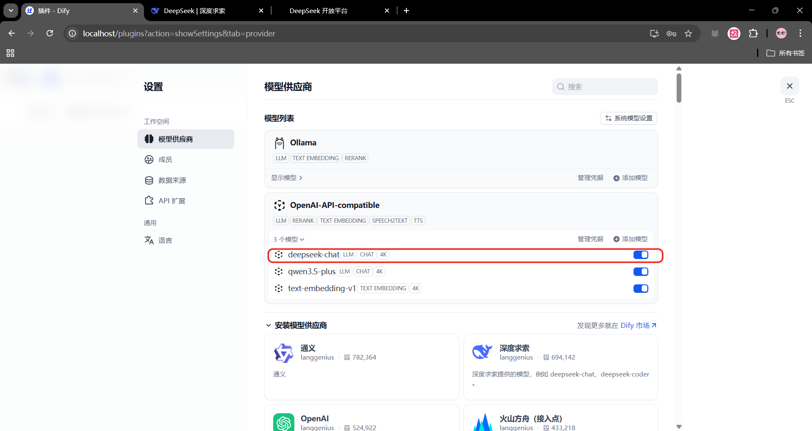Turn off the text-embedding-v1 toggle

[641, 289]
